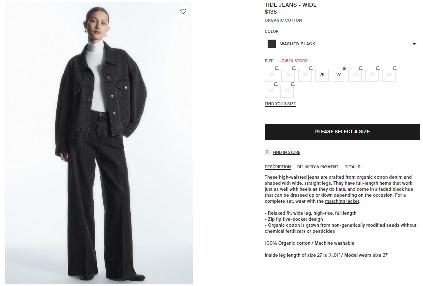Viewport: 423px width, 286px height.
Task: Select size 27
Action: 338,75
